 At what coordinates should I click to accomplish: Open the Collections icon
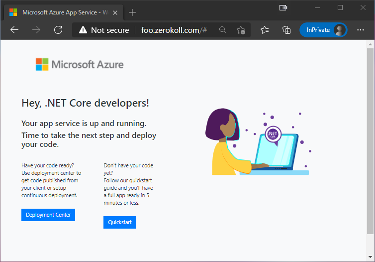click(x=286, y=30)
